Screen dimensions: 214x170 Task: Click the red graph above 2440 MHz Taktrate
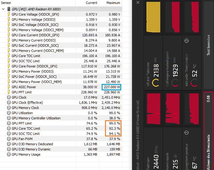(154, 109)
